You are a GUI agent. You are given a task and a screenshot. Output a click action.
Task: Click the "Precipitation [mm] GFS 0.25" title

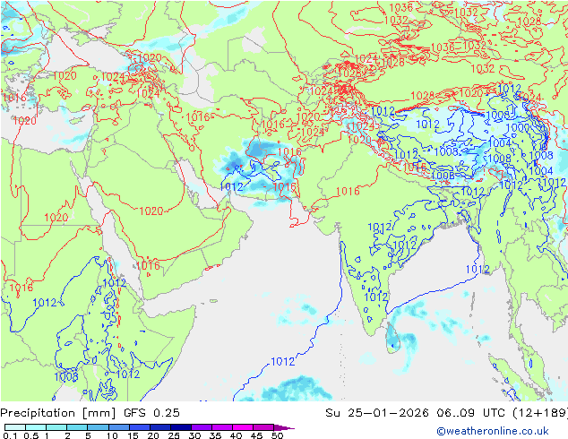pyautogui.click(x=90, y=412)
